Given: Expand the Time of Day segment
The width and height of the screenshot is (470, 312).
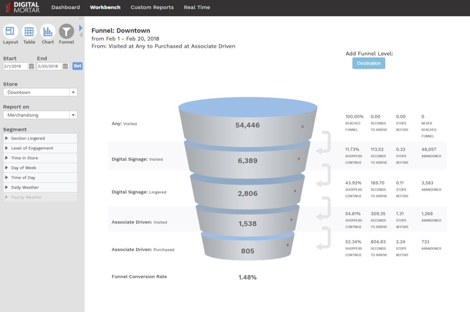Looking at the screenshot, I should 40,178.
